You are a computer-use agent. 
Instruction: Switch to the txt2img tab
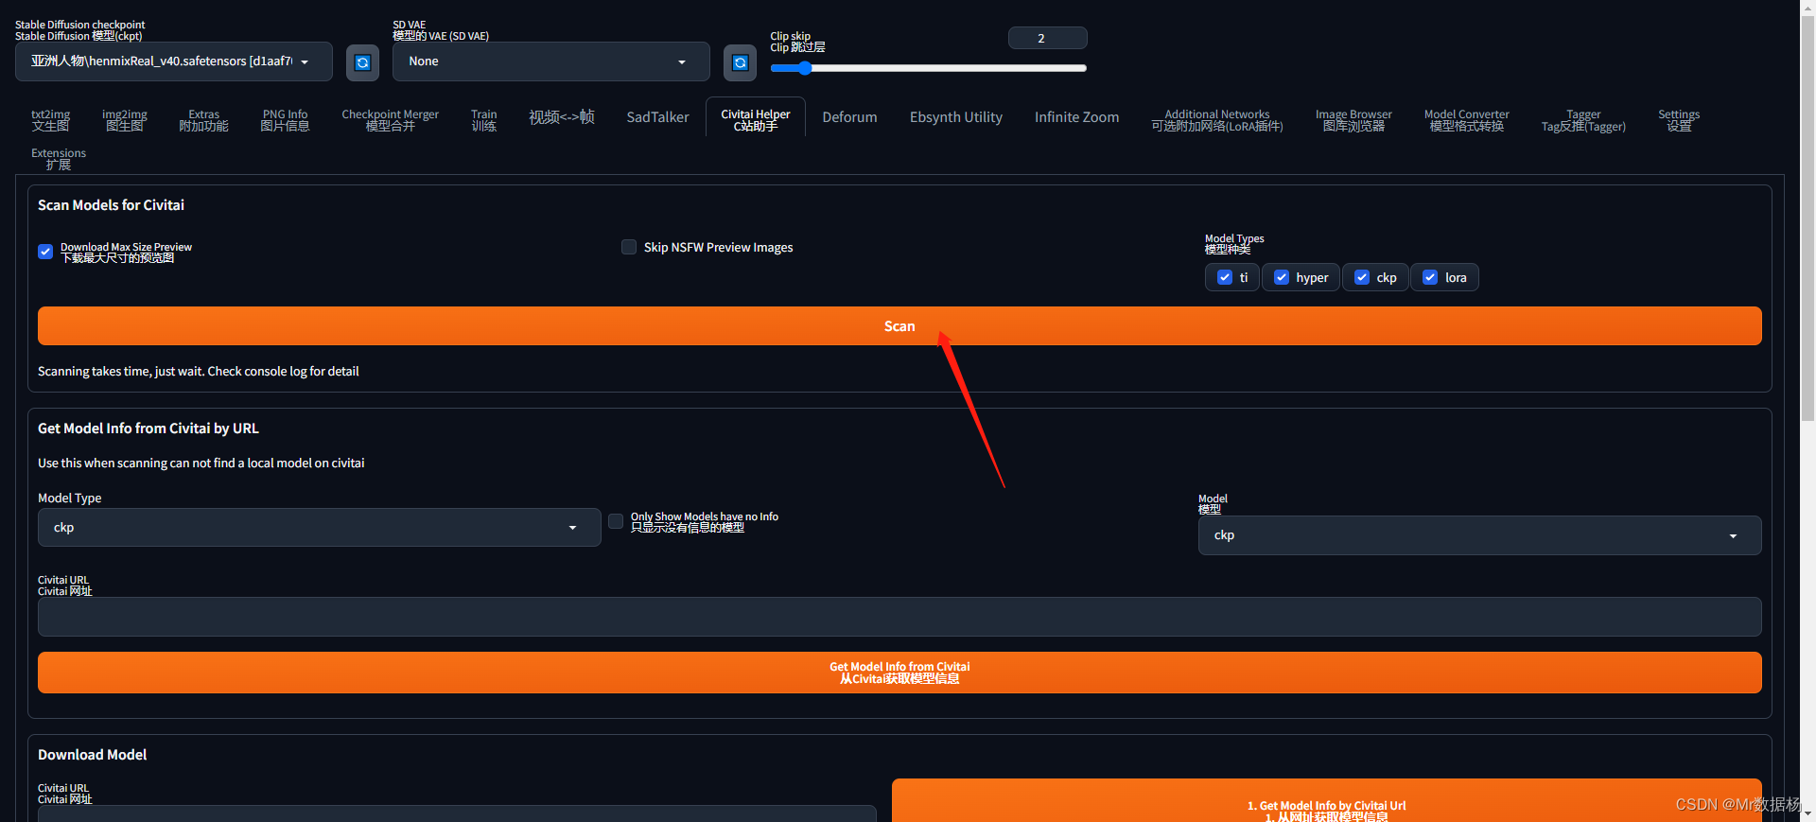[x=51, y=120]
